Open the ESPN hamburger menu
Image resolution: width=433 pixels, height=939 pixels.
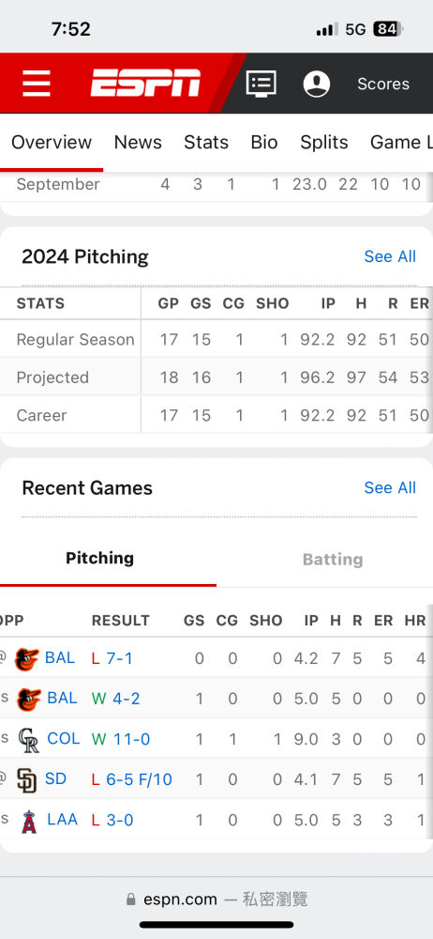pyautogui.click(x=37, y=84)
